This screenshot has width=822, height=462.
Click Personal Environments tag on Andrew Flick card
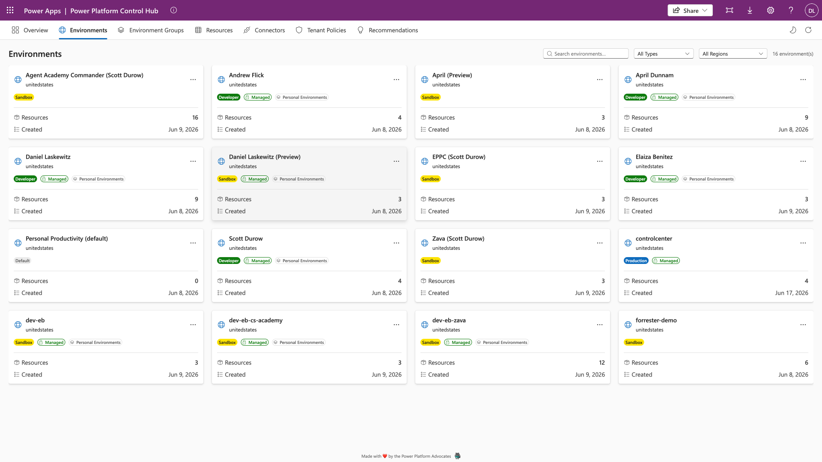(x=302, y=97)
